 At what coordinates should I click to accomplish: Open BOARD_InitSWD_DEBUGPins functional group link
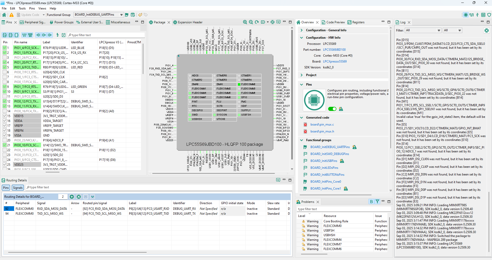point(330,154)
